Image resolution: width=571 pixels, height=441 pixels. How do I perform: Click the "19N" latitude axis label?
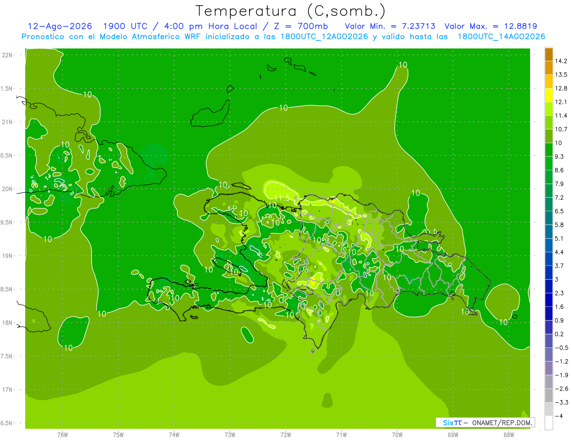(x=8, y=256)
